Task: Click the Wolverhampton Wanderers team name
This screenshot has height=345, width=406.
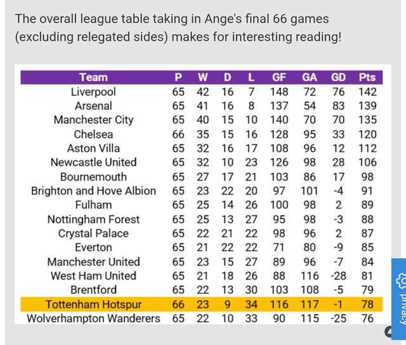Action: coord(93,318)
